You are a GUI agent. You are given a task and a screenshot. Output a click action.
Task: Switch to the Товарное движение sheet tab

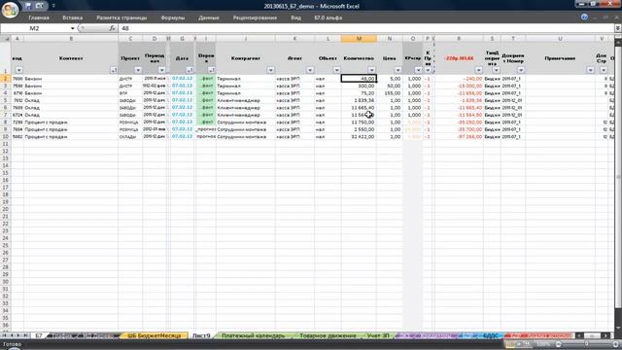[x=328, y=335]
